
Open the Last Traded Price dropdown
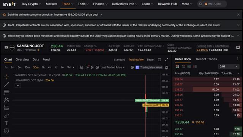tap(112, 67)
